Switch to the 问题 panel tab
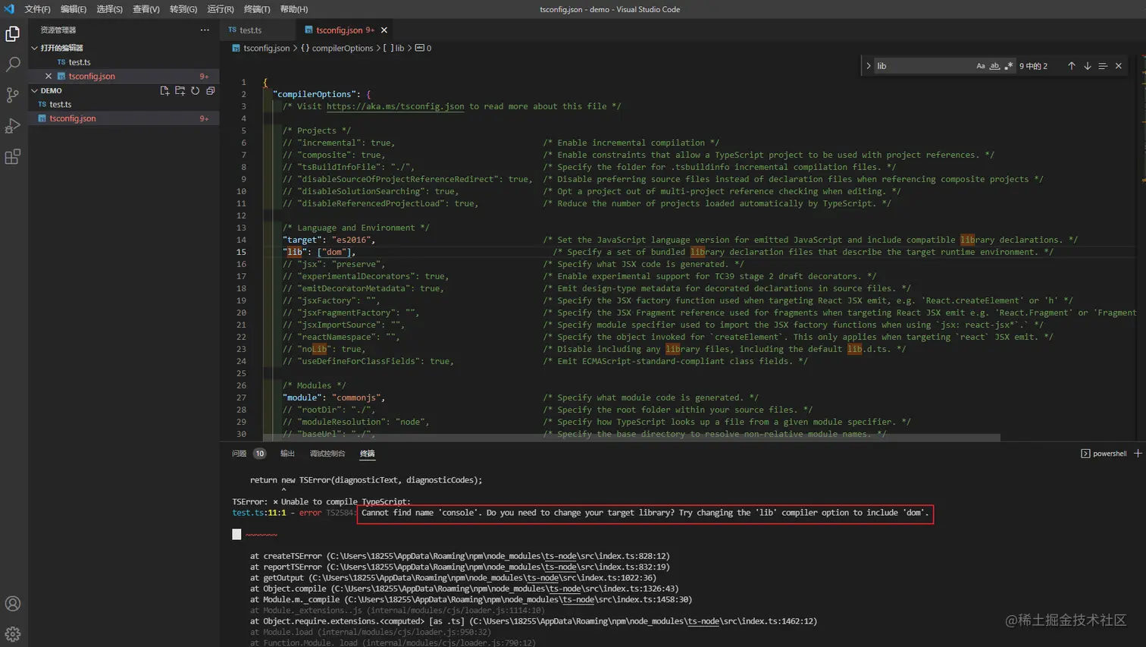This screenshot has width=1146, height=647. tap(240, 454)
